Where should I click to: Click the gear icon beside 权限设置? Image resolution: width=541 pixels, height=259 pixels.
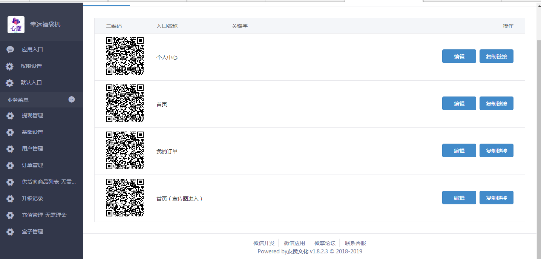pos(10,66)
